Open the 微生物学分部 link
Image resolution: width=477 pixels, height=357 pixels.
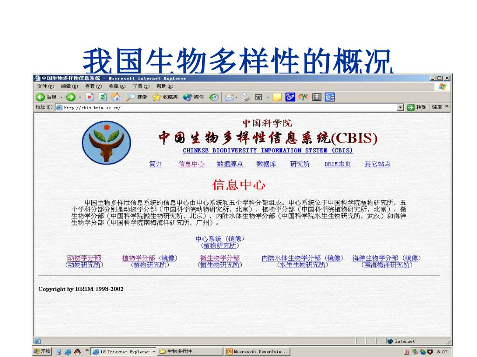(220, 258)
